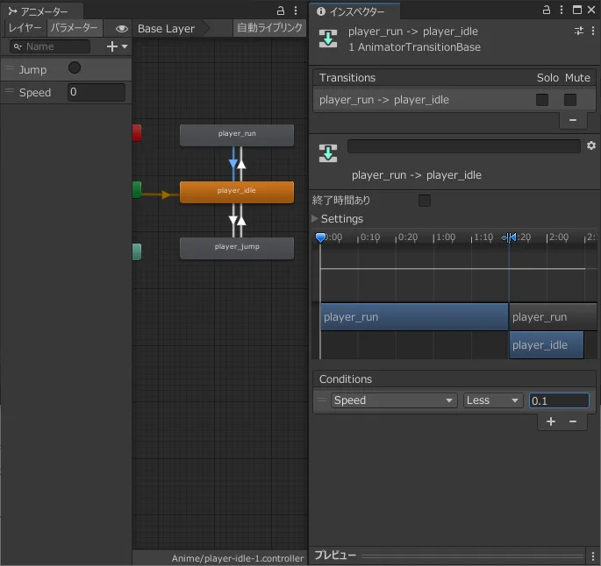Toggle the 終了時間あり checkbox
Screen dimensions: 601x566
(425, 200)
